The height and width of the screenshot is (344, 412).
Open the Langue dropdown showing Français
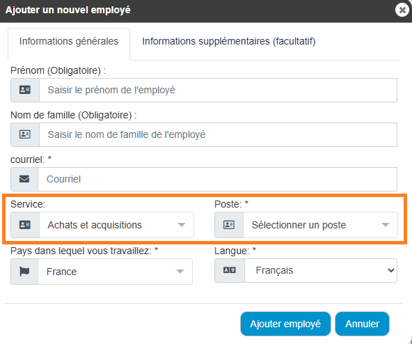321,270
